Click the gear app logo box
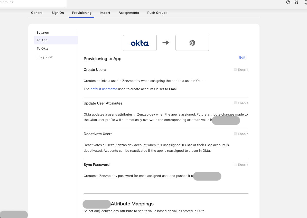 click(192, 43)
